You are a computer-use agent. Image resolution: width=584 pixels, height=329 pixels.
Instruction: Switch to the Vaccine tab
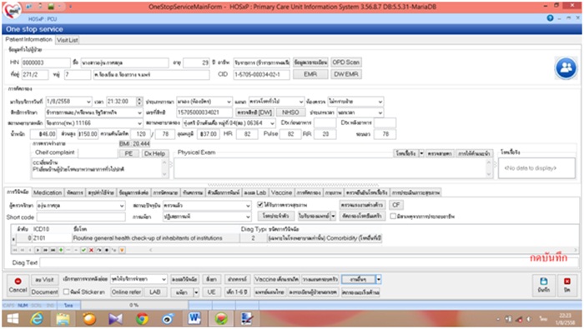point(281,192)
